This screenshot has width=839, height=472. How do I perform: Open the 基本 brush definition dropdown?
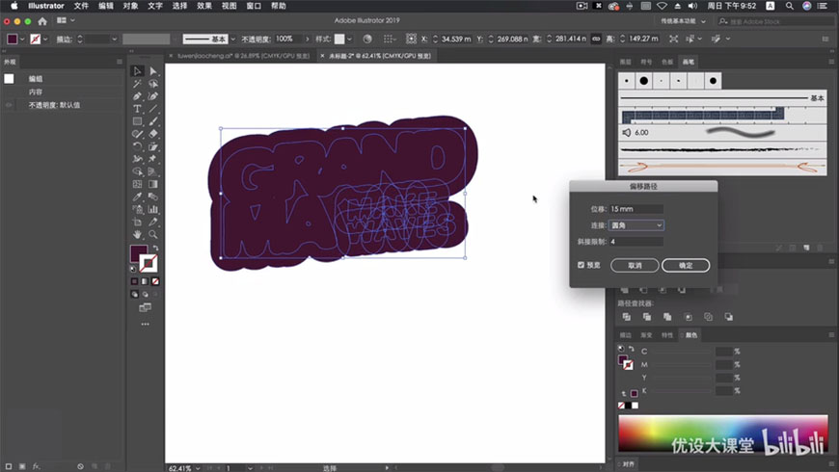coord(232,39)
